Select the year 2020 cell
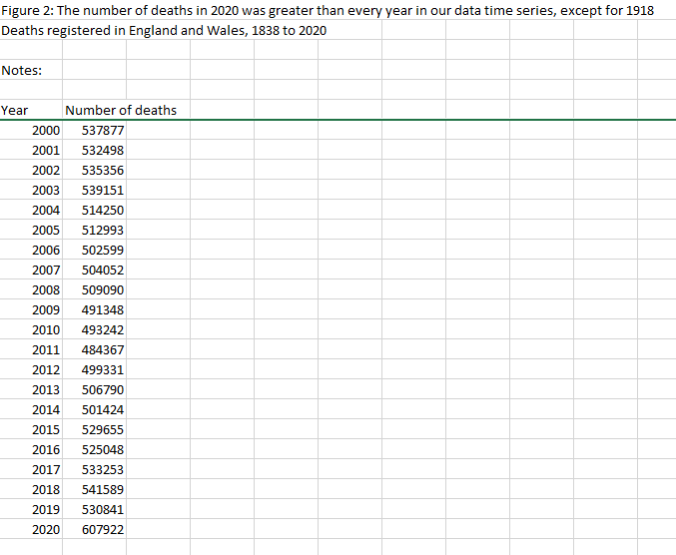Image resolution: width=676 pixels, height=555 pixels. [x=45, y=529]
